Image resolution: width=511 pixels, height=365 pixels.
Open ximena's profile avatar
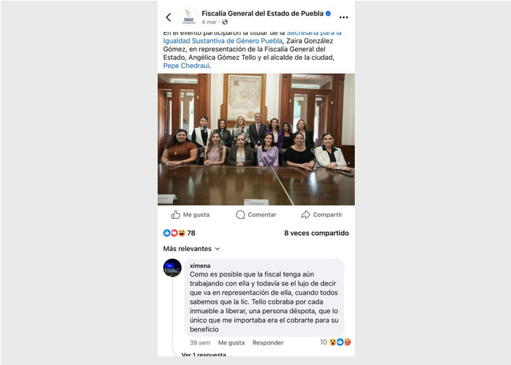172,268
